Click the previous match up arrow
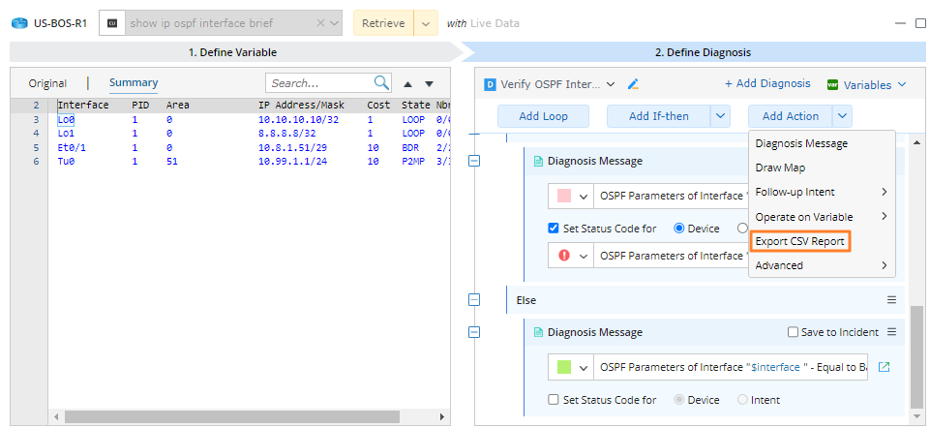930x428 pixels. click(x=408, y=84)
